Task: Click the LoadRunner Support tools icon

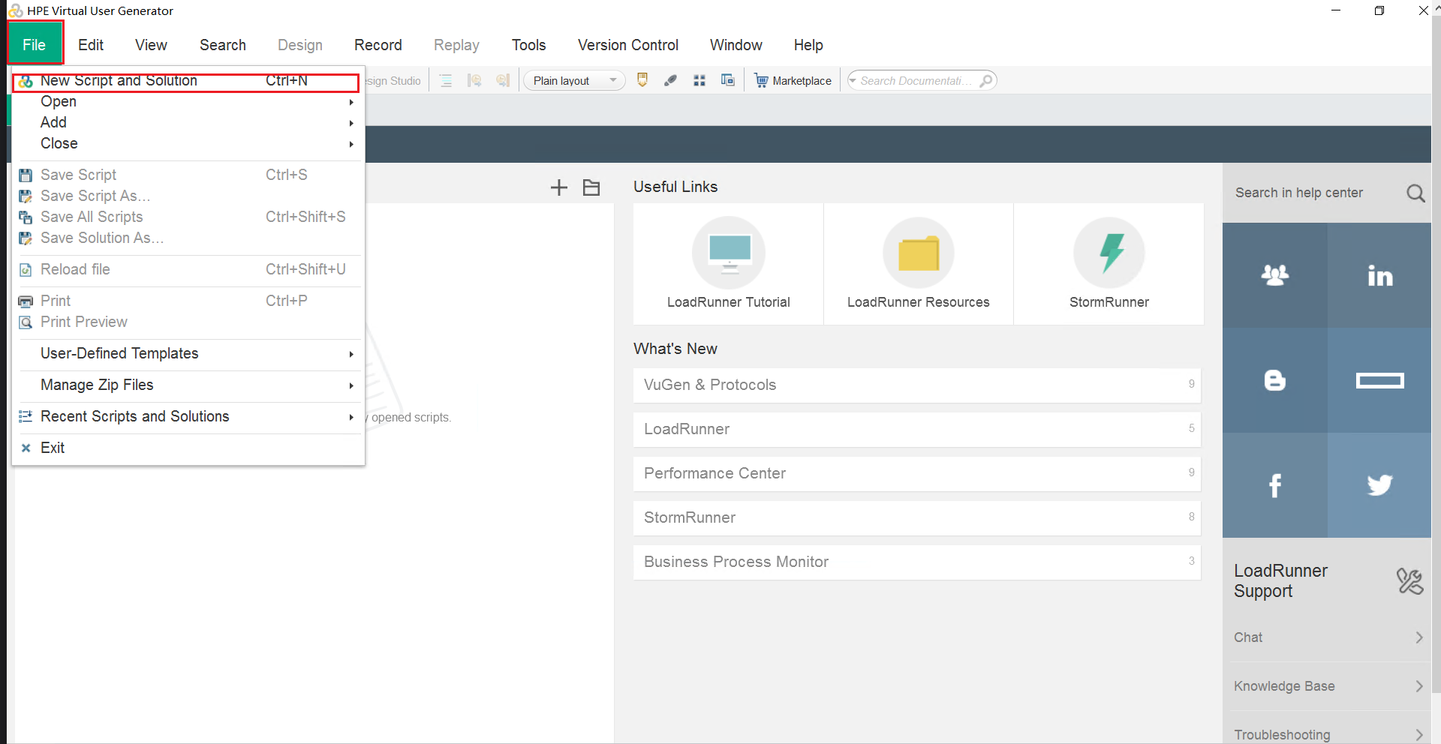Action: (1409, 581)
